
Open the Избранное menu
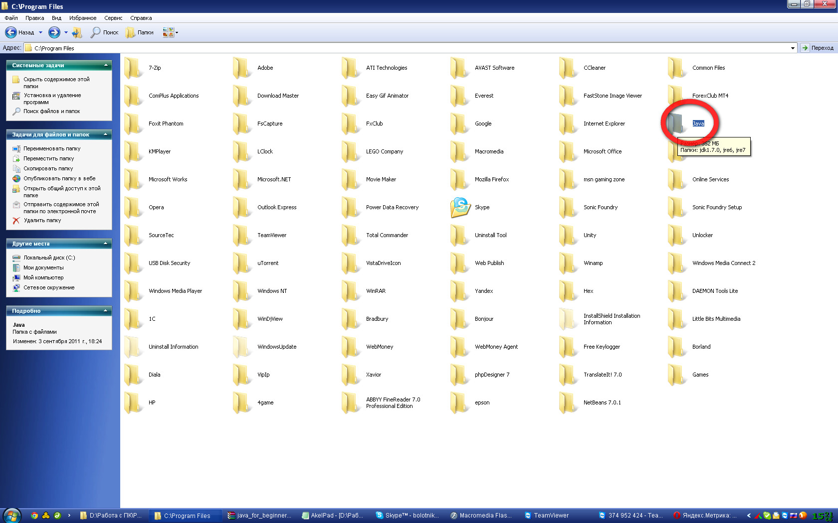(83, 18)
